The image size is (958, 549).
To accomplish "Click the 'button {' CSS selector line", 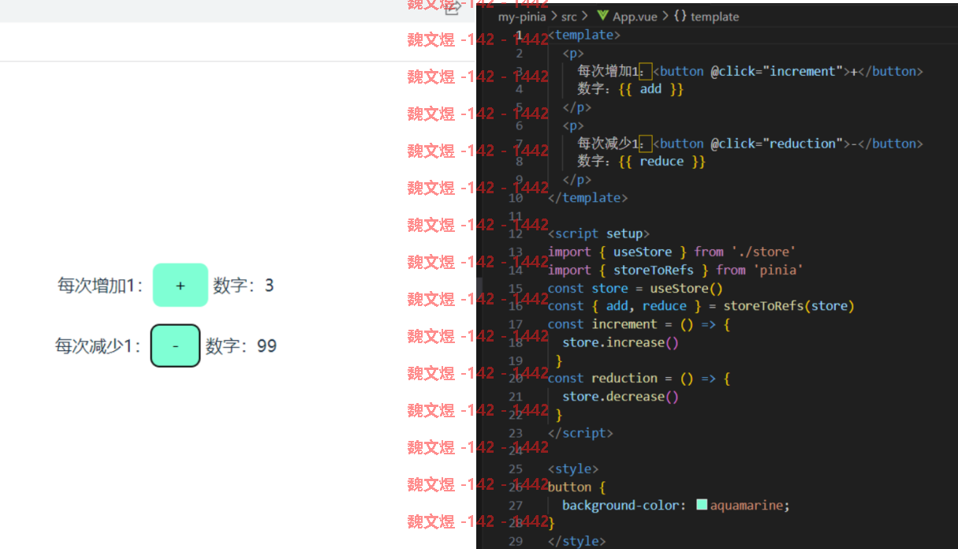I will click(577, 487).
